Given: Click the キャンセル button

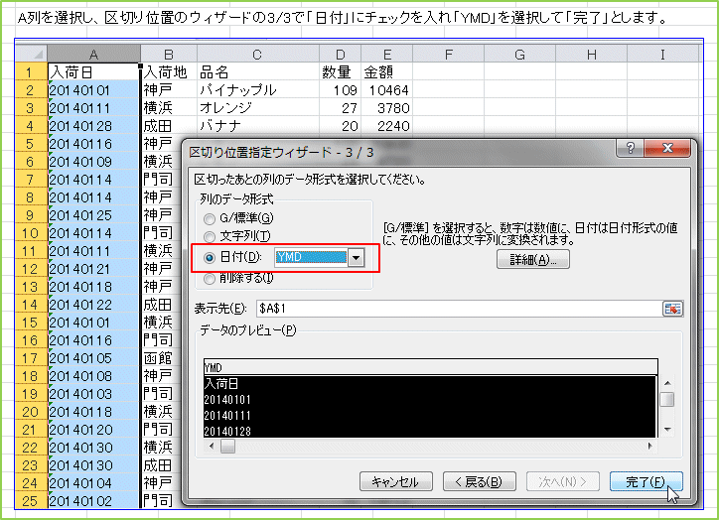Looking at the screenshot, I should click(395, 481).
